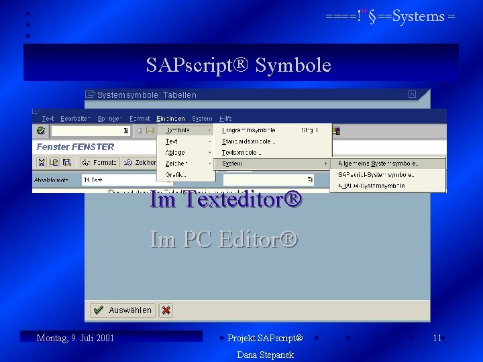Viewport: 483px width, 362px height.
Task: Open the dropdown right of Absatzformate field
Action: [310, 180]
